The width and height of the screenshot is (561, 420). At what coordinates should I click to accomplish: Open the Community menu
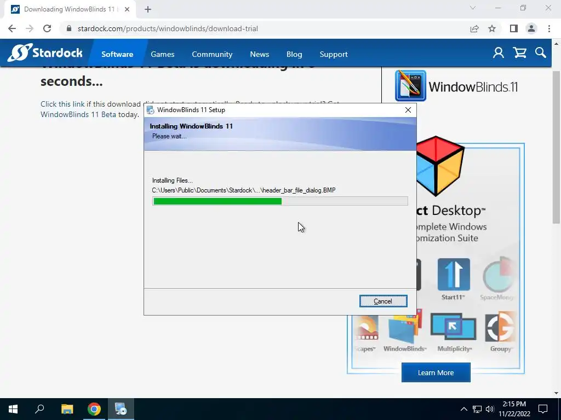212,54
